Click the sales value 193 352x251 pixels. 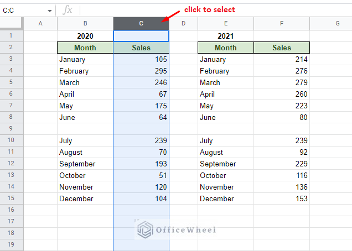tap(141, 164)
